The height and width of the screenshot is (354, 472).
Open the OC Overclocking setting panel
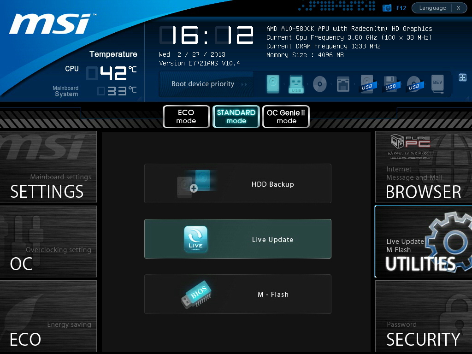tap(48, 242)
